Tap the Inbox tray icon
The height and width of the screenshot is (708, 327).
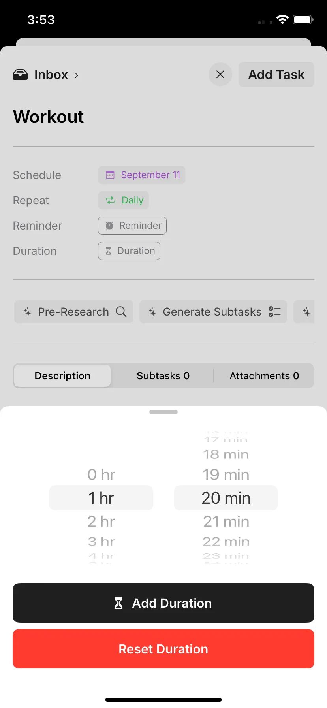tap(20, 75)
